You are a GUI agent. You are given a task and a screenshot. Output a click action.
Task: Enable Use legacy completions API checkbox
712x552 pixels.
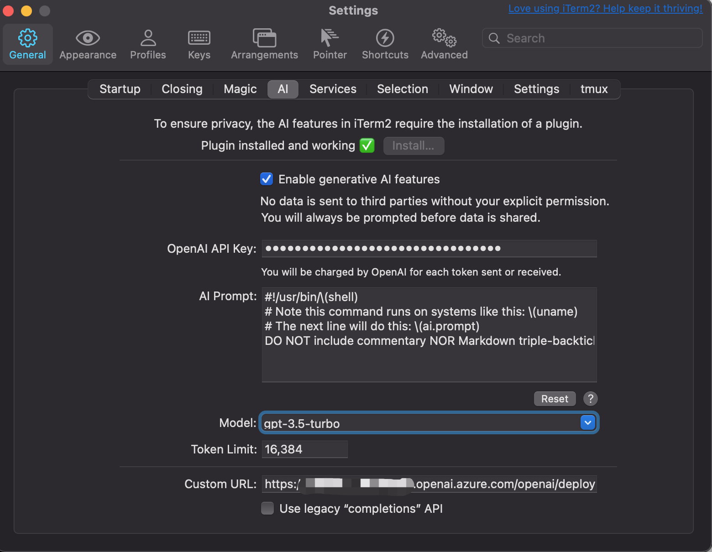click(x=267, y=508)
